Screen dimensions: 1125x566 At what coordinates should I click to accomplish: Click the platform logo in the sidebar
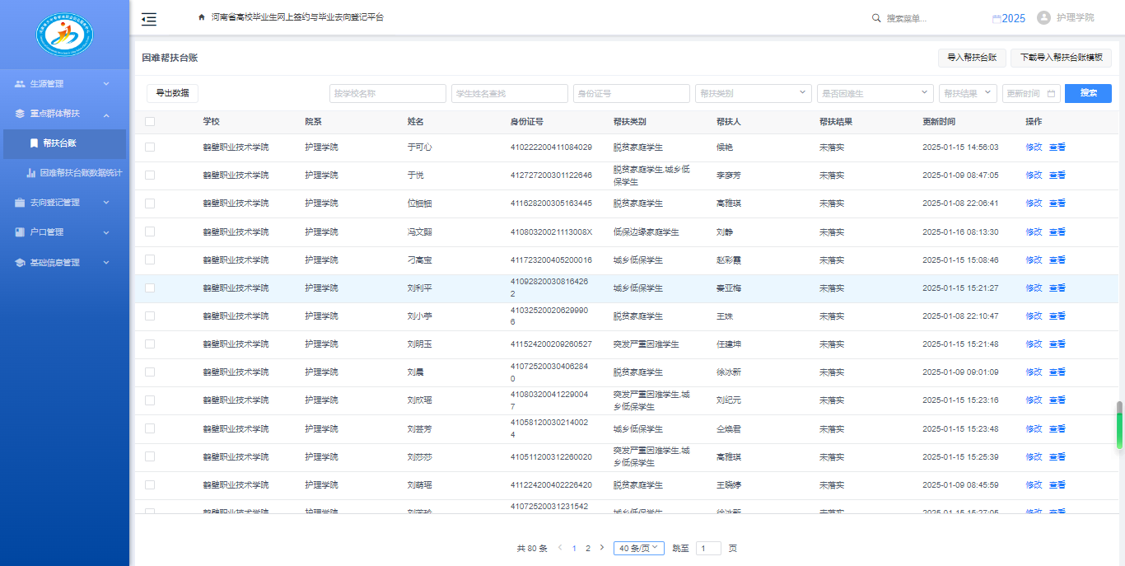point(64,35)
